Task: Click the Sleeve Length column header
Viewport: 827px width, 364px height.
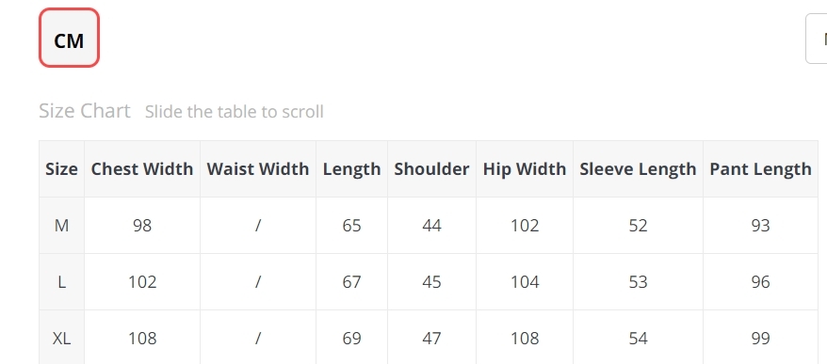Action: point(639,169)
